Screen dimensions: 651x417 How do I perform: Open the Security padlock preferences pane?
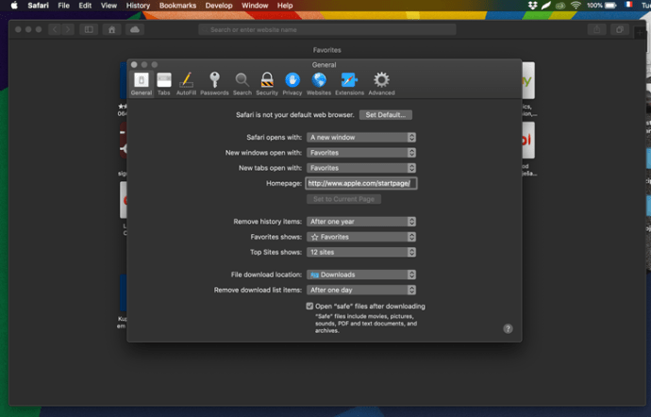pos(267,84)
